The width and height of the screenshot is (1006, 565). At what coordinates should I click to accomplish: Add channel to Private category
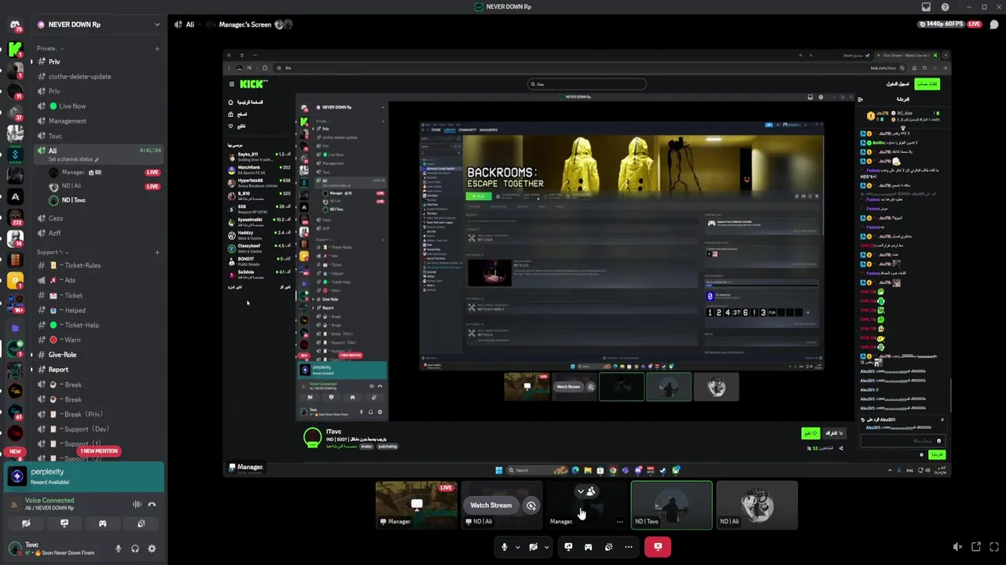pyautogui.click(x=157, y=49)
